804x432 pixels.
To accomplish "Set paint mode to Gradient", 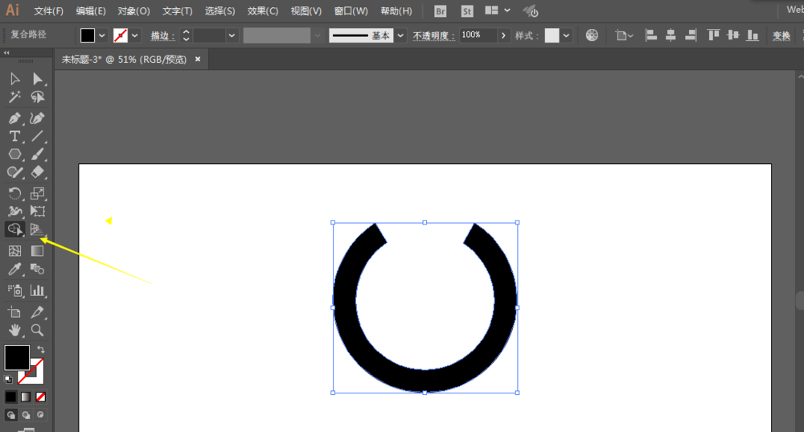I will (26, 397).
